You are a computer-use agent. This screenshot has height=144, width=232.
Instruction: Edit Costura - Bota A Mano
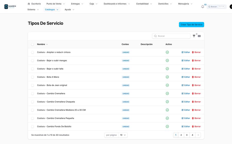pos(186,77)
